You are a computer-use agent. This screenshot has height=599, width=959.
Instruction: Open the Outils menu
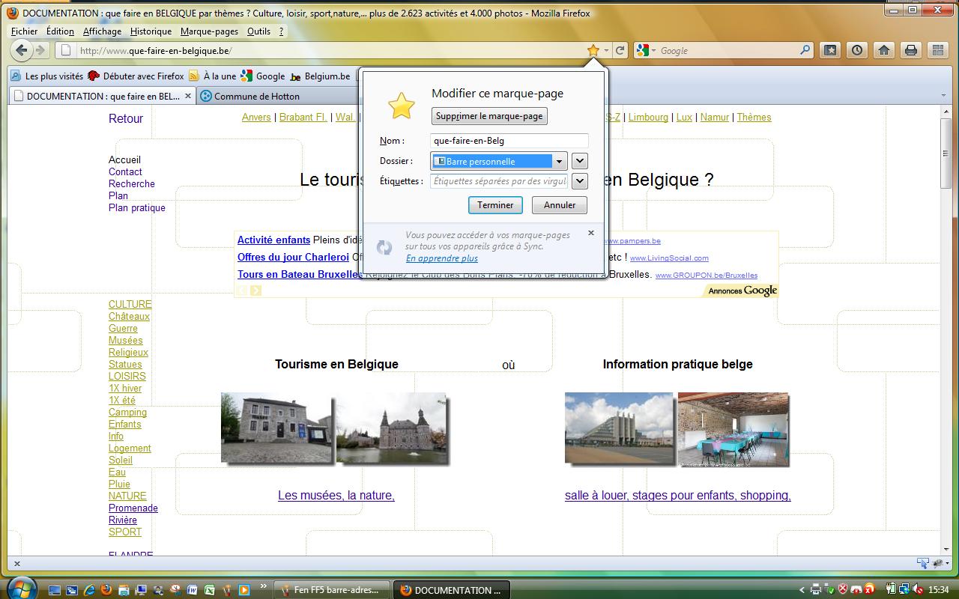click(258, 31)
